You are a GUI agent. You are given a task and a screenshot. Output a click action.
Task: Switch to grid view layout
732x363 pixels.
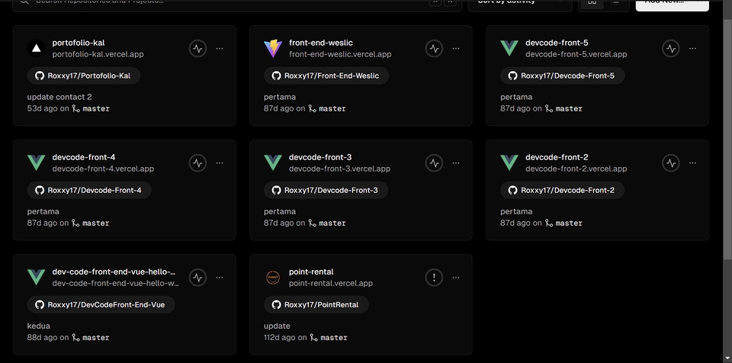(x=590, y=3)
